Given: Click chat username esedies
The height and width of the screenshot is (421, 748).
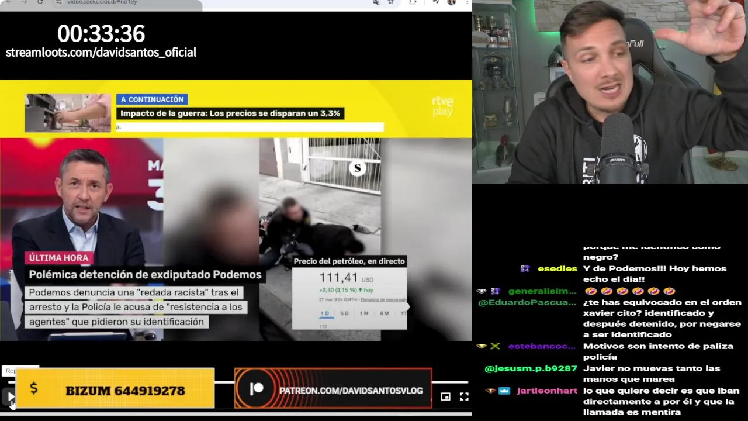Looking at the screenshot, I should click(557, 268).
